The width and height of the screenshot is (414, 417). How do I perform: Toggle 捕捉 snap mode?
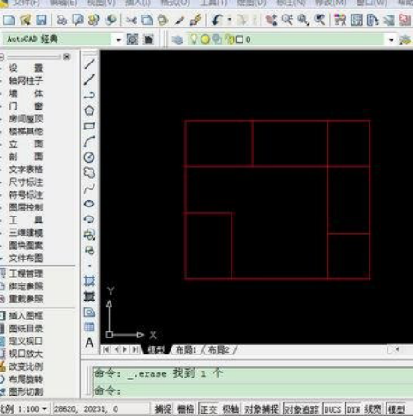pos(163,409)
